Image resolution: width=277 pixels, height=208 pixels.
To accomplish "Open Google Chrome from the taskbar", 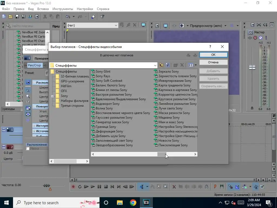I will coord(133,203).
